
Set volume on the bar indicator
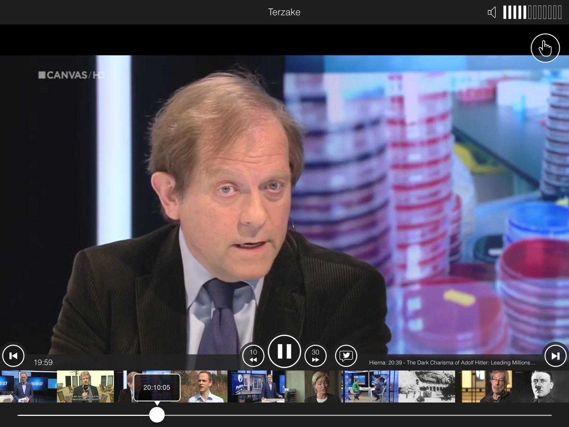pyautogui.click(x=532, y=12)
